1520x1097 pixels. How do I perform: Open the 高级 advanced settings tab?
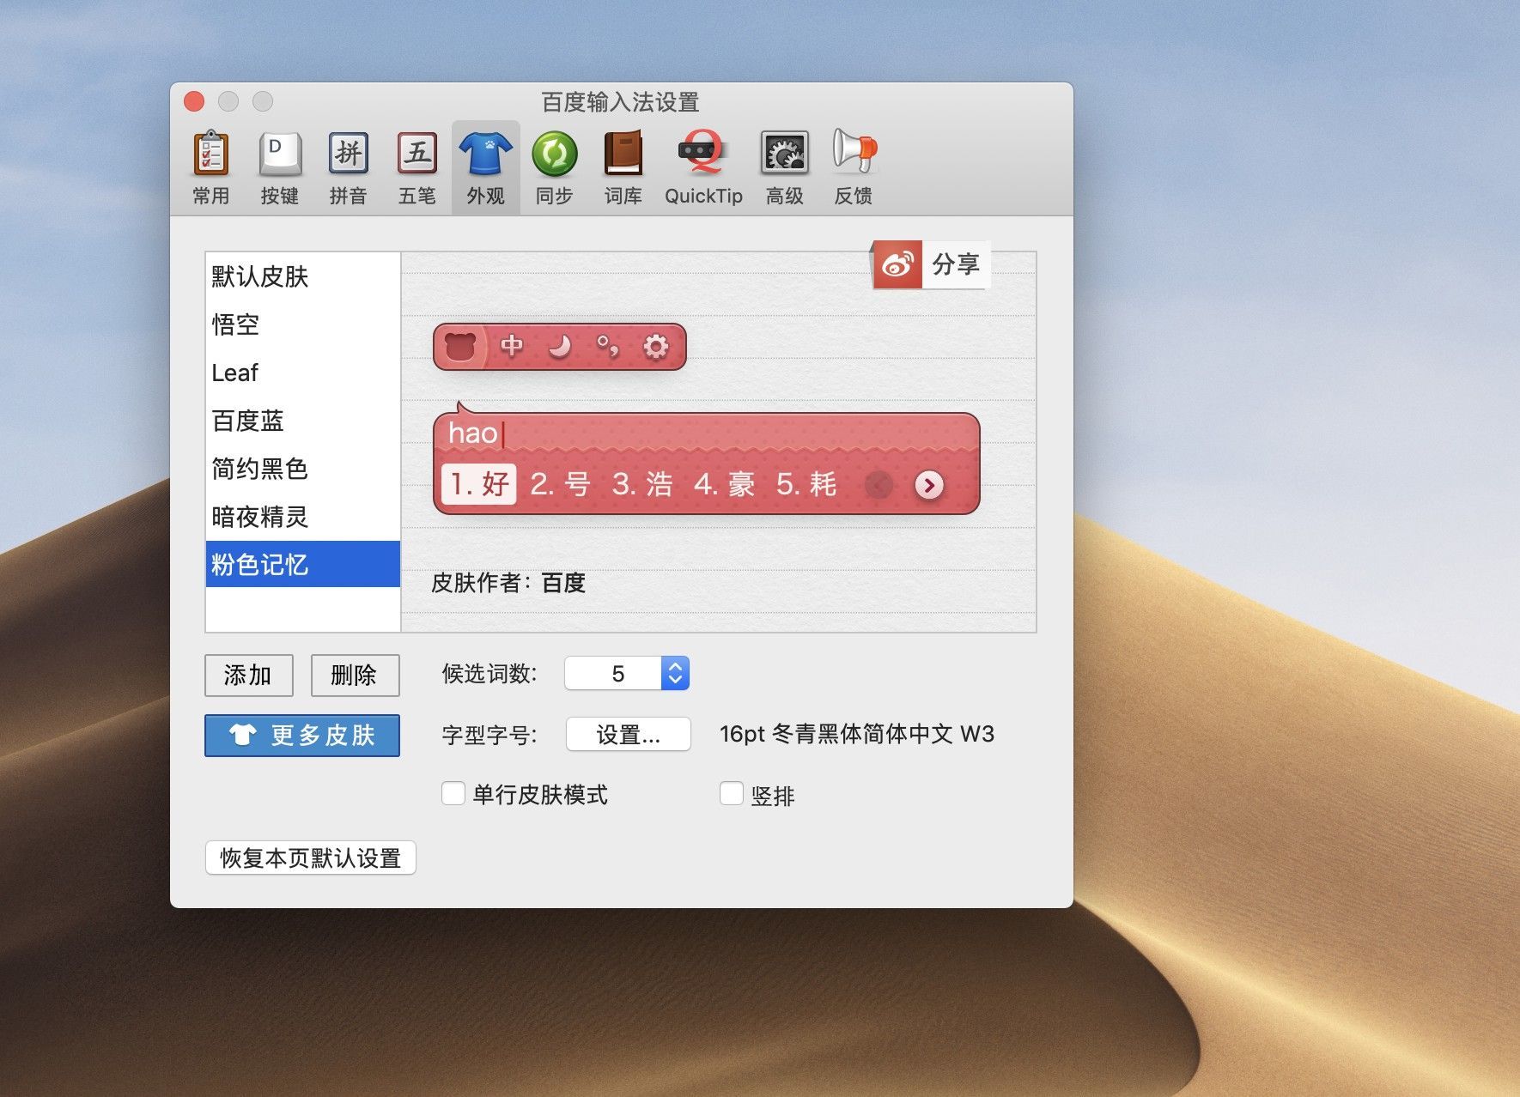click(785, 168)
